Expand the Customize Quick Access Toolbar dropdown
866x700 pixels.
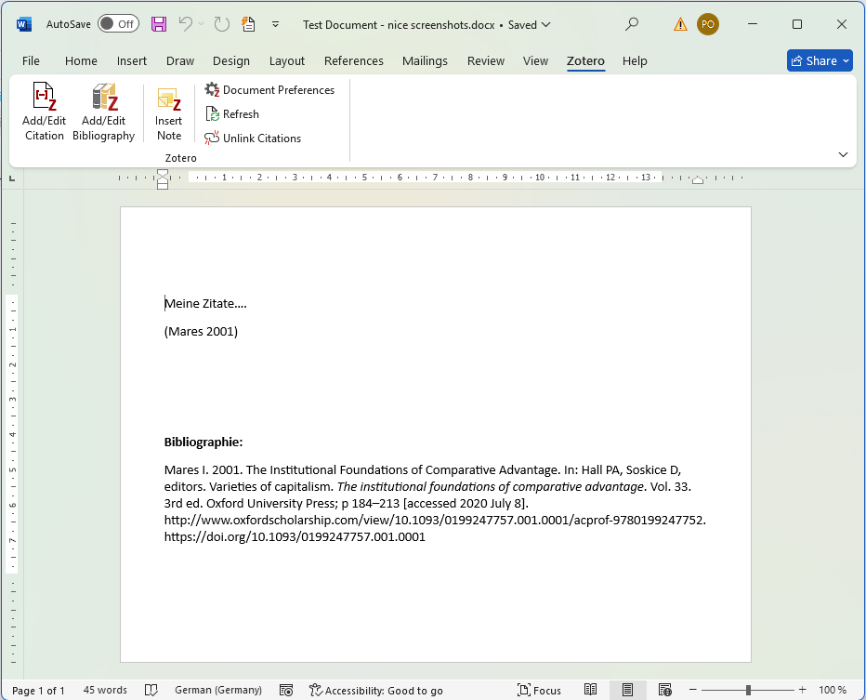coord(275,24)
